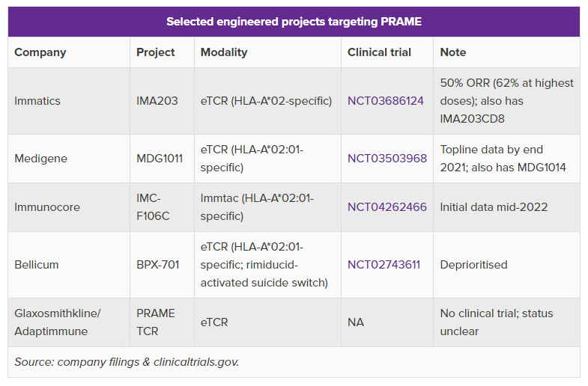The height and width of the screenshot is (386, 588).
Task: Click the IMA203 project cell
Action: tap(157, 101)
